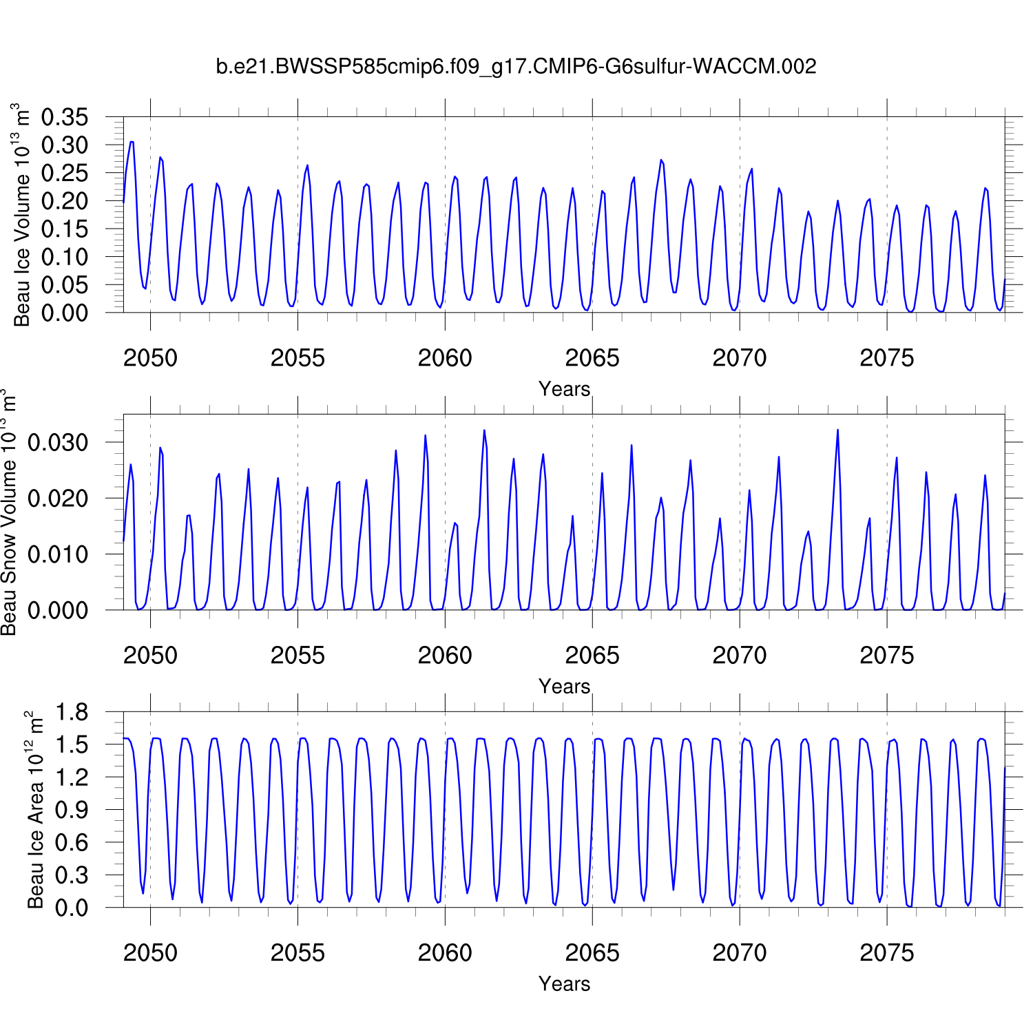
Task: Click the Years label under the bottom plot
Action: (564, 984)
